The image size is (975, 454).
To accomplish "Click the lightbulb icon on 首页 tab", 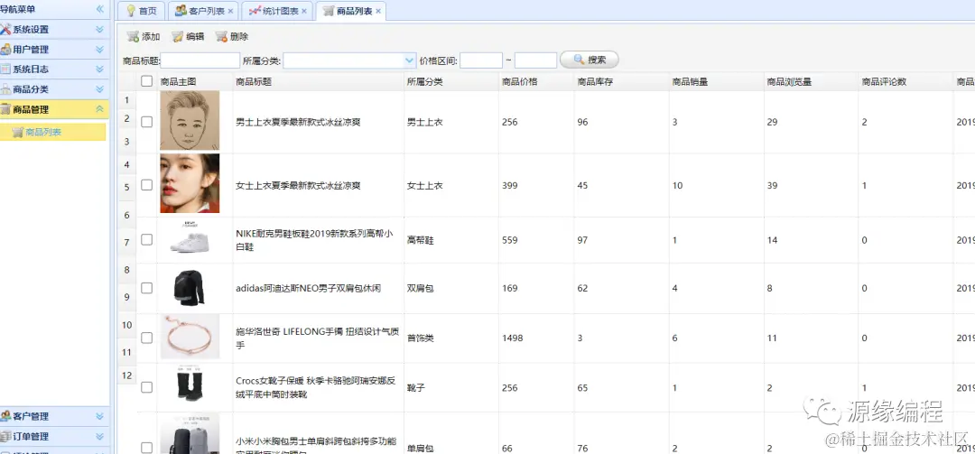I will 131,11.
